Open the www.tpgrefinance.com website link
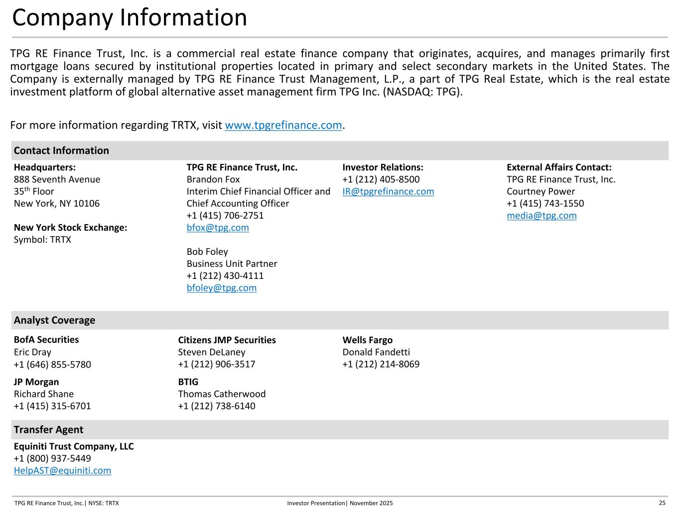Viewport: 680px width, 510px height. [x=283, y=125]
